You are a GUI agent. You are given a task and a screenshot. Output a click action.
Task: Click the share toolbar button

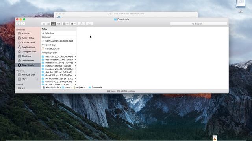click(x=82, y=23)
